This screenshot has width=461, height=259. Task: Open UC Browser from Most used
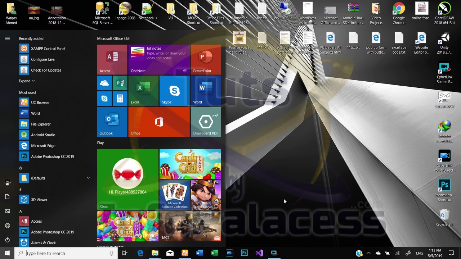click(55, 103)
